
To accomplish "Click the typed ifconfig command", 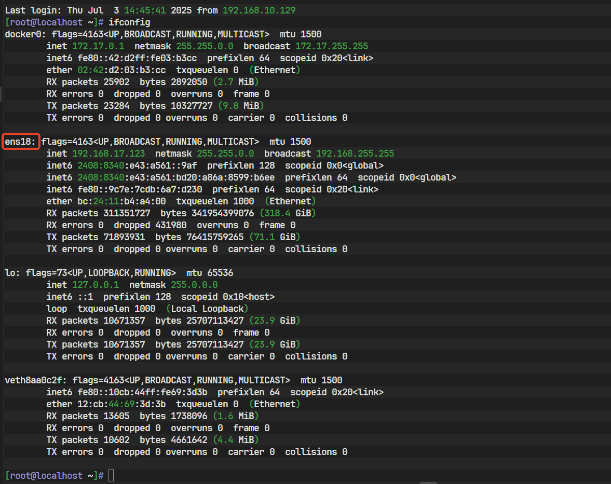I will (129, 23).
